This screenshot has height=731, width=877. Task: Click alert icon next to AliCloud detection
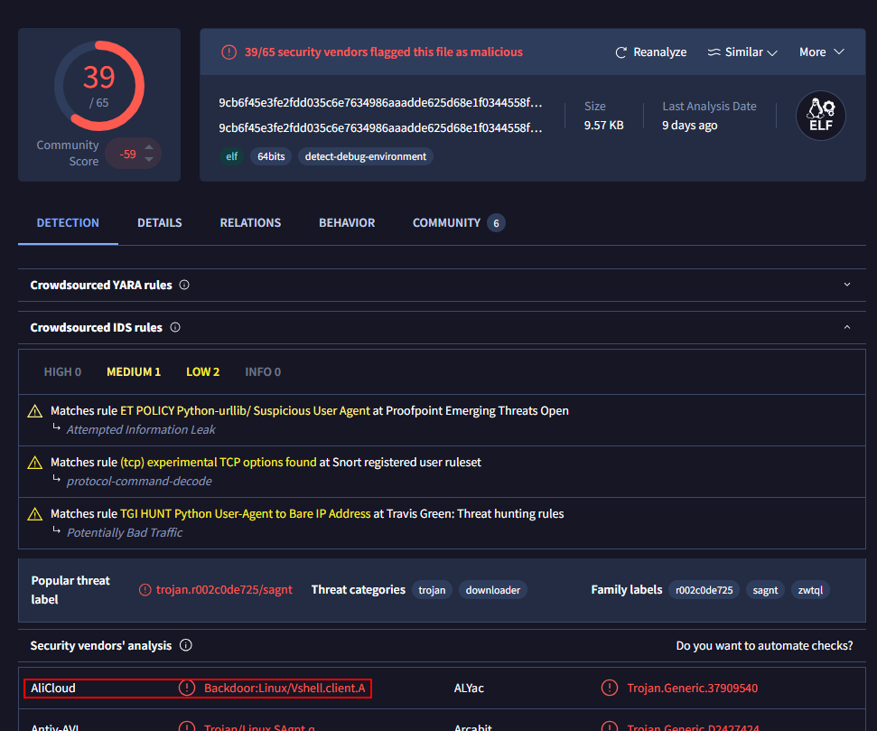(x=186, y=689)
